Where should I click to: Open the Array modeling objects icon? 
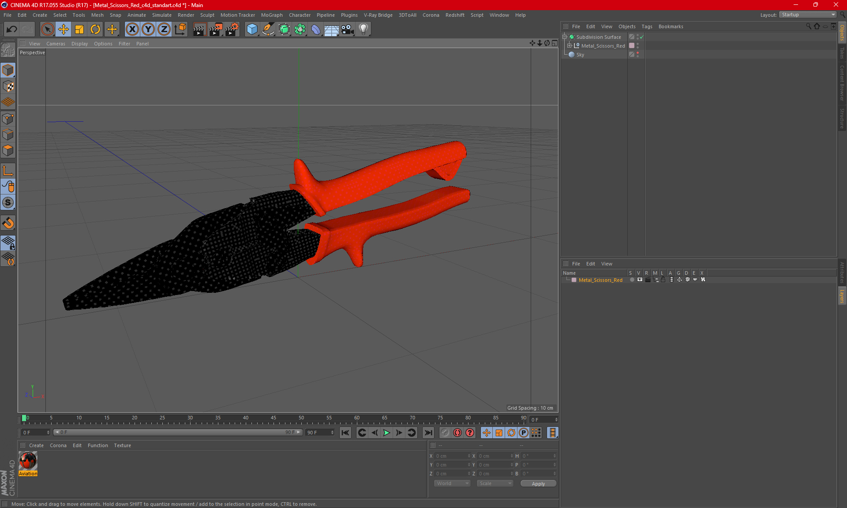pyautogui.click(x=300, y=30)
